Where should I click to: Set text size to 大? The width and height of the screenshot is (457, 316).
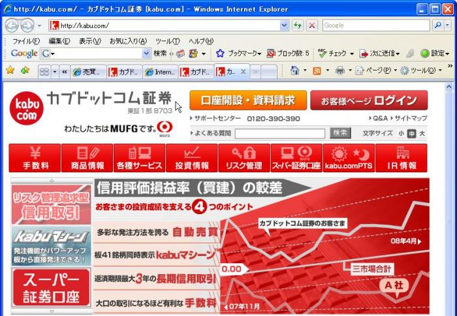click(x=422, y=134)
